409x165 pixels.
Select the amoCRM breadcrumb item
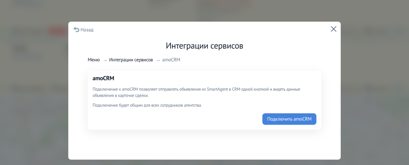[x=171, y=60]
